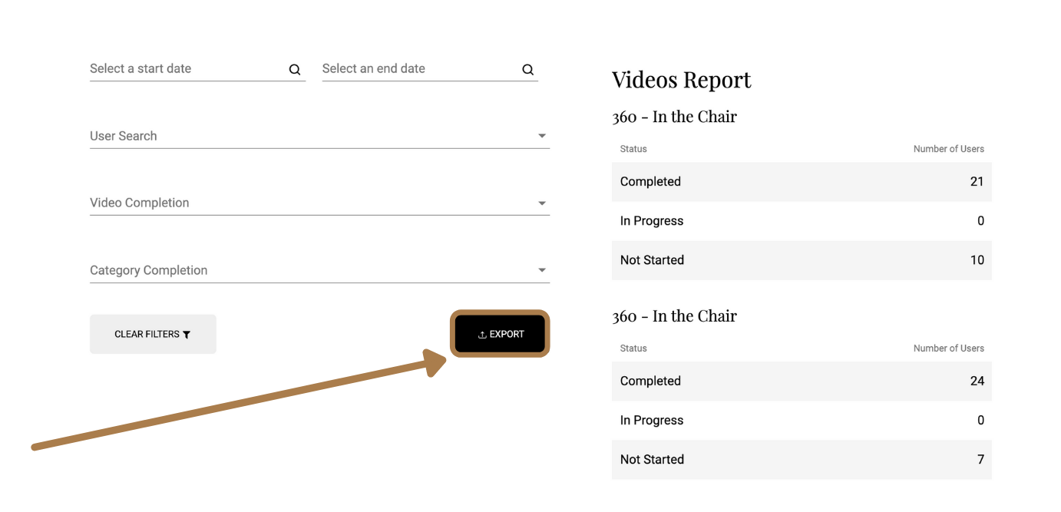Click the funnel icon in Clear Filters

click(x=187, y=335)
